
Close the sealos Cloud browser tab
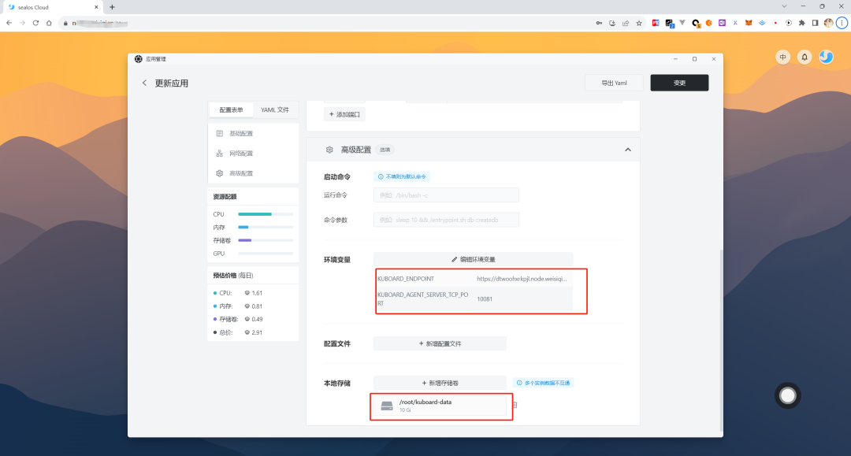coord(96,7)
